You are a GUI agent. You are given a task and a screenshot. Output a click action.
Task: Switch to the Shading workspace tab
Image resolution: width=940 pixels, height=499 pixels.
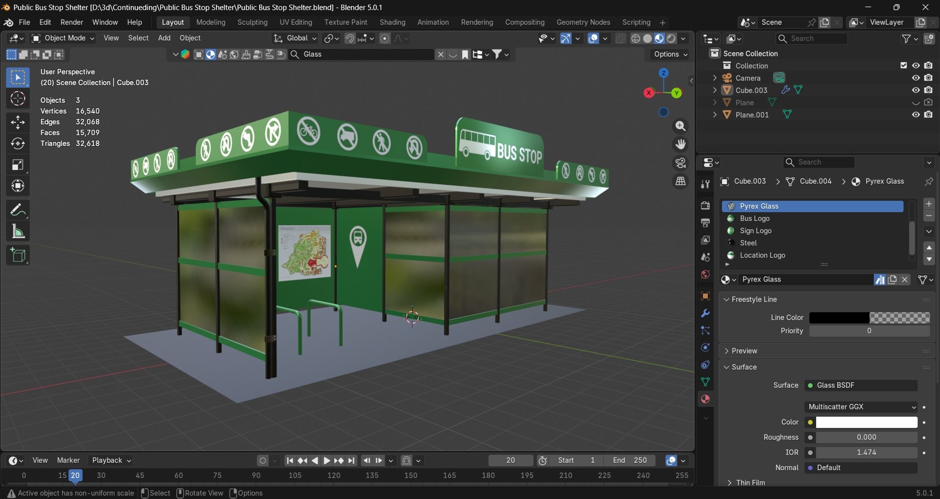pyautogui.click(x=392, y=23)
